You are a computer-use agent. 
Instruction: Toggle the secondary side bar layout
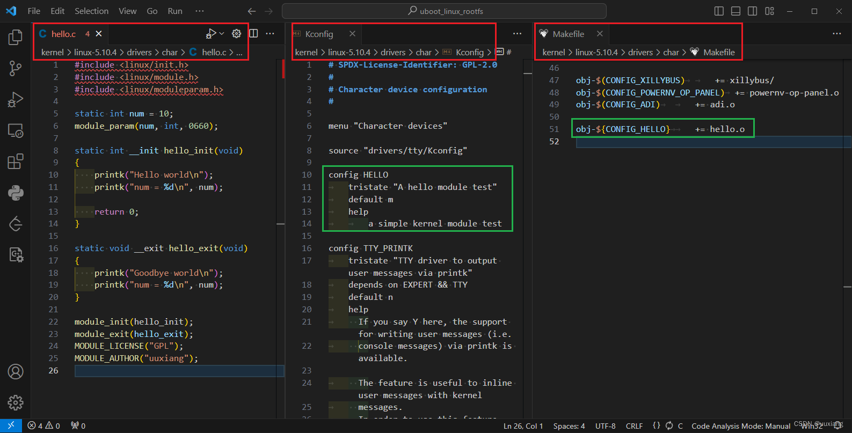tap(753, 11)
